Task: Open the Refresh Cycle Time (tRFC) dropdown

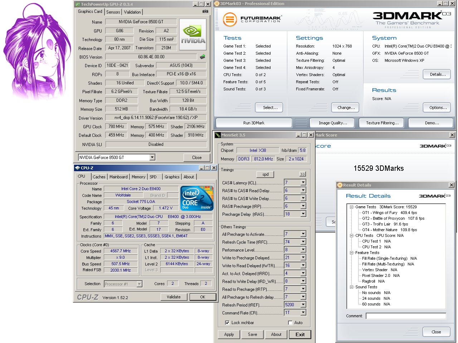Action: 303,242
